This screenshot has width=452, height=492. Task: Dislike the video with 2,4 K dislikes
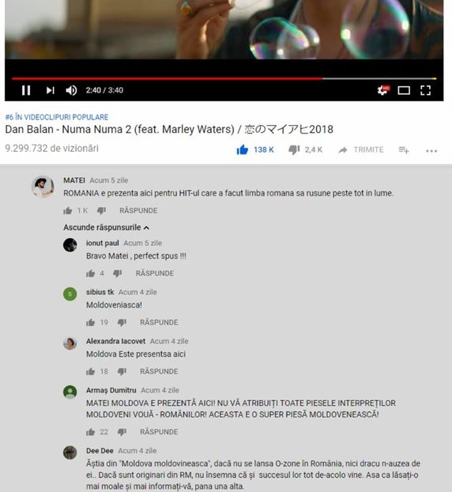pyautogui.click(x=294, y=150)
